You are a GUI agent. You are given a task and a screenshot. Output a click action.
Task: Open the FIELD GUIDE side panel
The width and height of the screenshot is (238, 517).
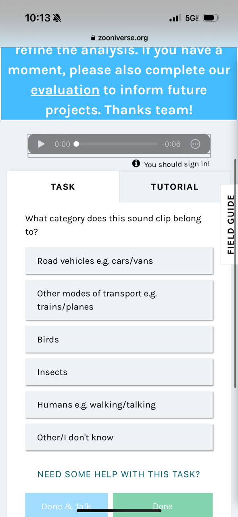pyautogui.click(x=230, y=224)
